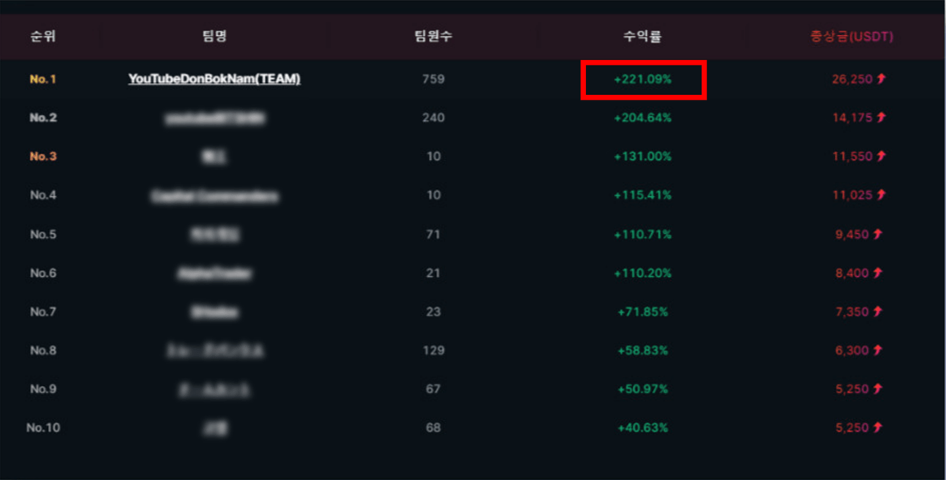Sort by the 총상금(USDT) column header

852,37
